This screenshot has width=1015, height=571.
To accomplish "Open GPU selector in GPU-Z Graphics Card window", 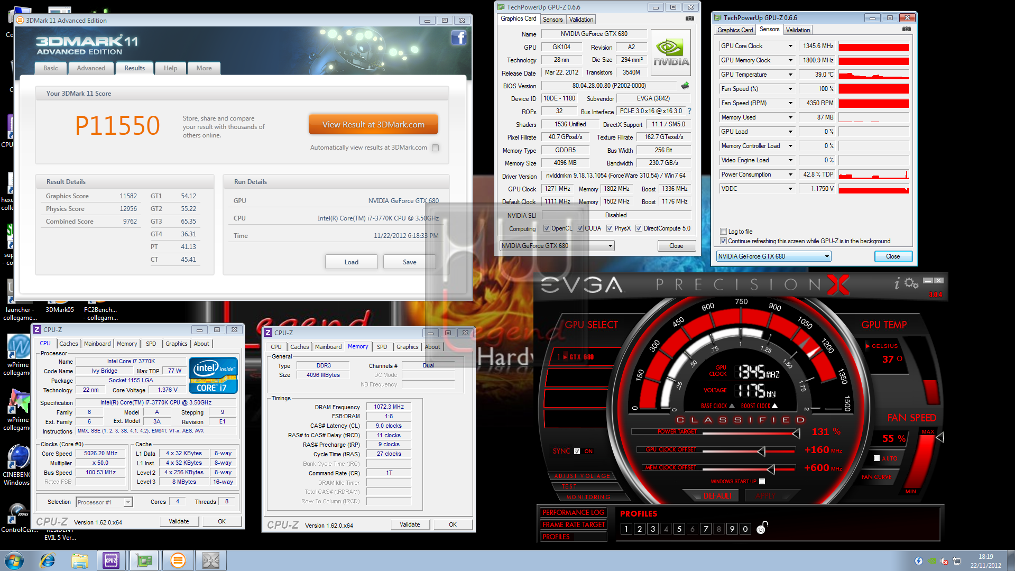I will click(557, 246).
